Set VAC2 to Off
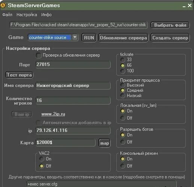Screen dimensions: 194x187 [42, 166]
